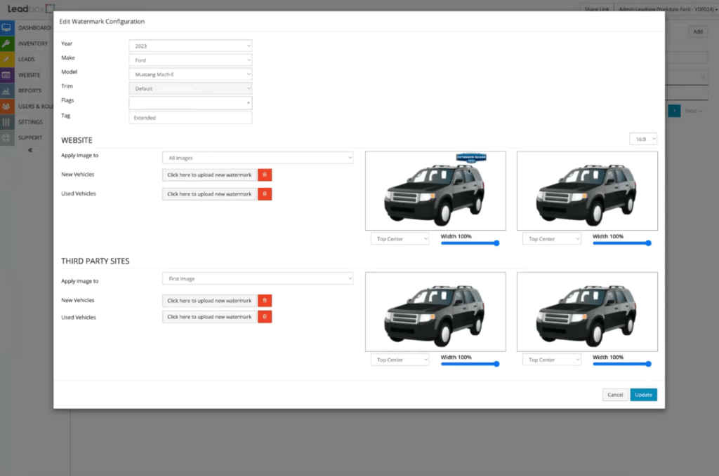
Task: Click the Add button behind dialog
Action: tap(698, 32)
